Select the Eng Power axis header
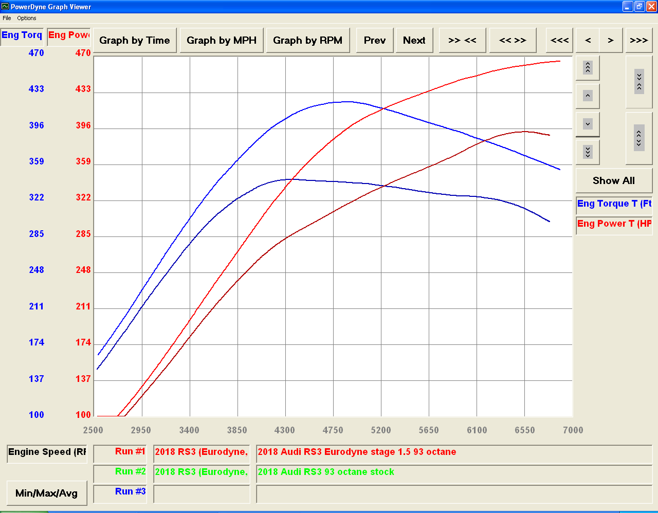This screenshot has height=513, width=658. (x=68, y=36)
